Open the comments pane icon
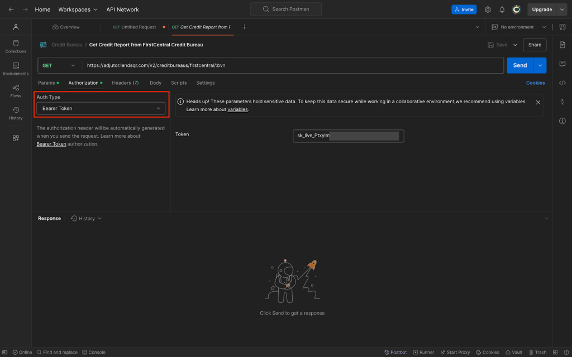The width and height of the screenshot is (572, 357). click(x=562, y=64)
